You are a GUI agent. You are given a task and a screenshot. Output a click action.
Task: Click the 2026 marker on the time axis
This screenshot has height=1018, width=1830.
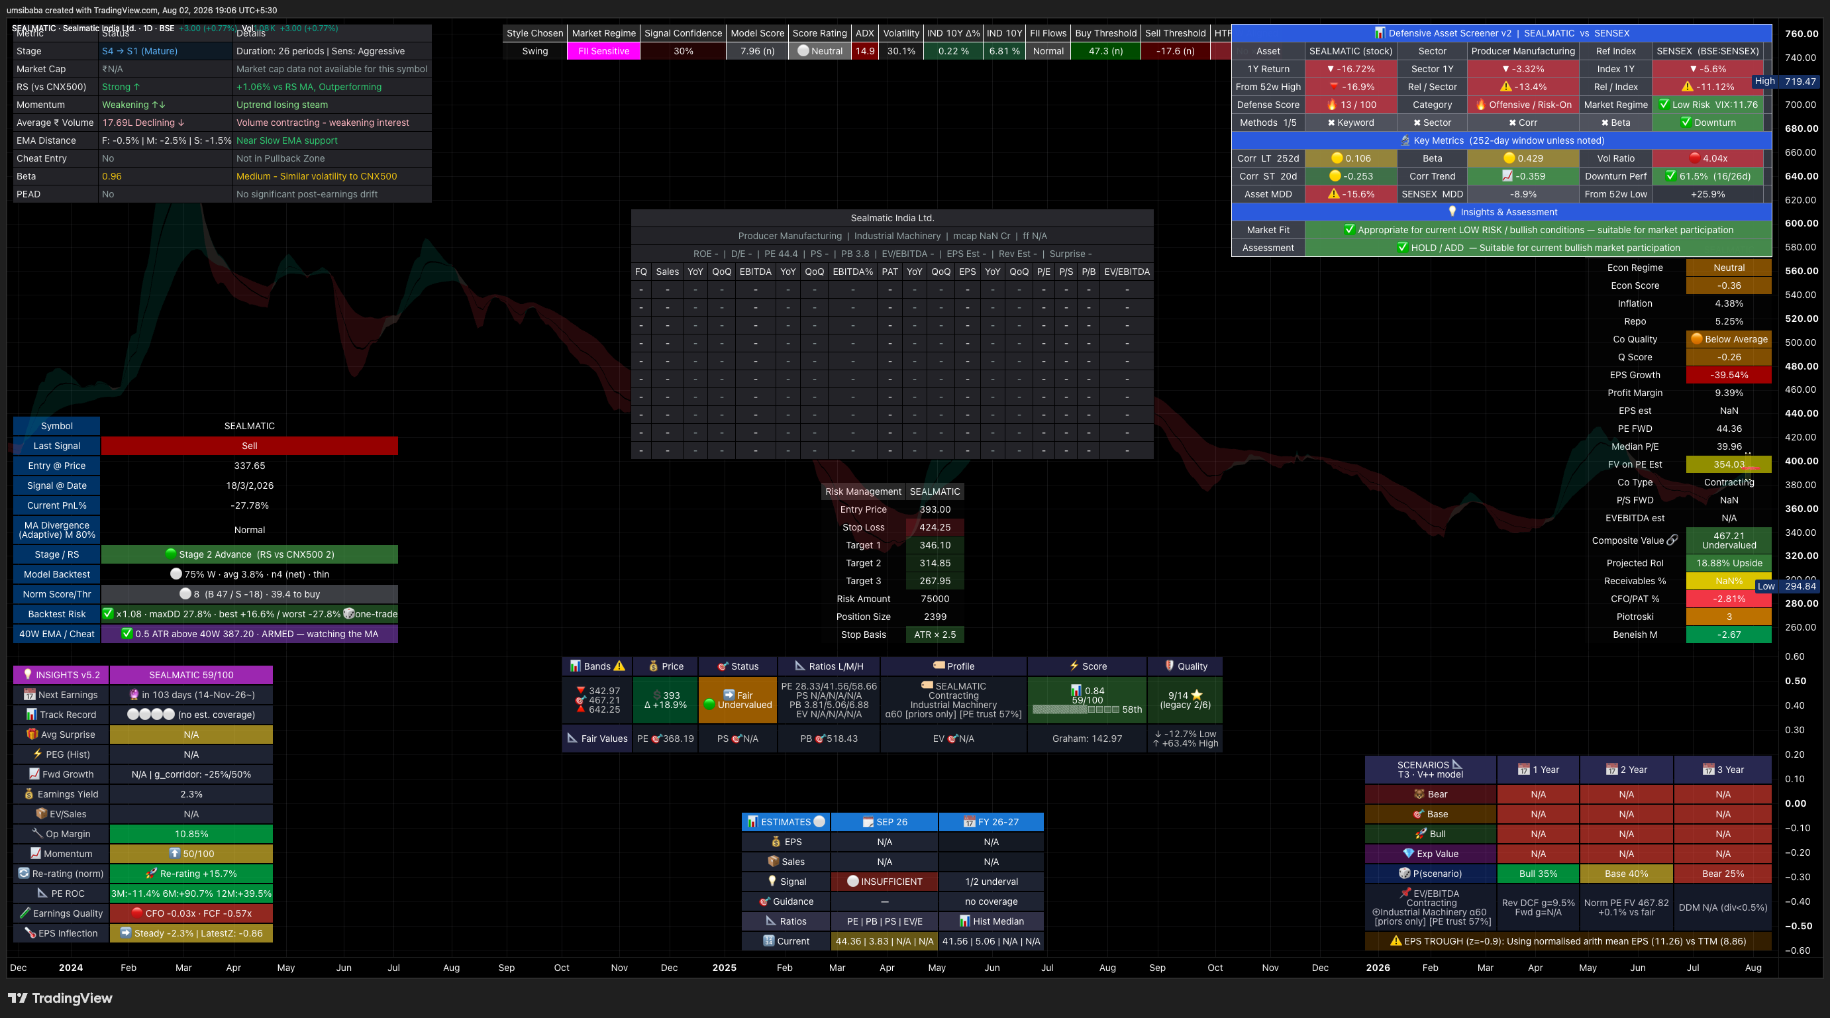(x=1378, y=968)
